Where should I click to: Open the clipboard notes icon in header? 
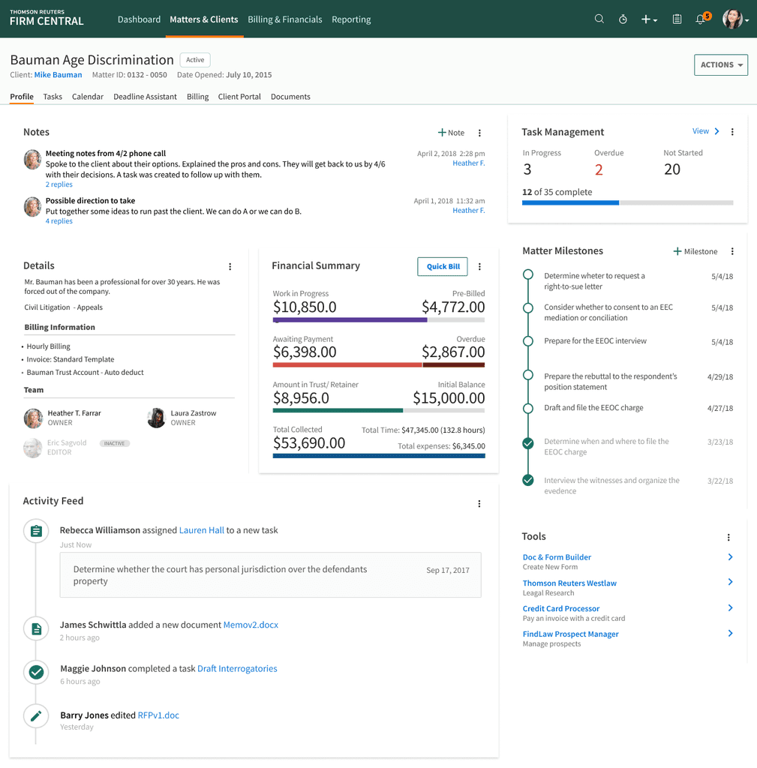click(x=677, y=19)
